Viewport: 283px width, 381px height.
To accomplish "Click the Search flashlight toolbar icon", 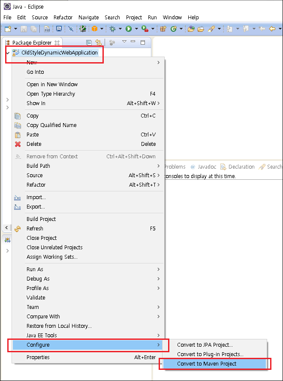I will [x=211, y=29].
